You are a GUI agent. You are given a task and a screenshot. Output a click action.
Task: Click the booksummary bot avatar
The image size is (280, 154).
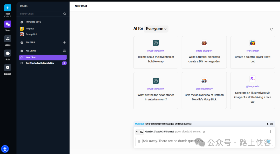204,81
